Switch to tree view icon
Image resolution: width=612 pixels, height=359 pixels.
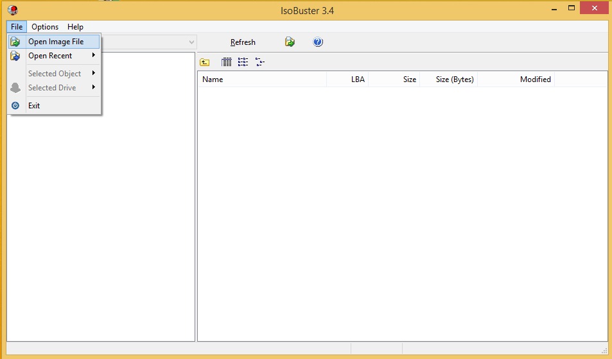tap(260, 62)
